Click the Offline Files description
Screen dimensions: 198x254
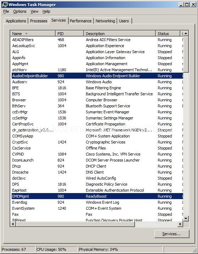click(x=96, y=148)
